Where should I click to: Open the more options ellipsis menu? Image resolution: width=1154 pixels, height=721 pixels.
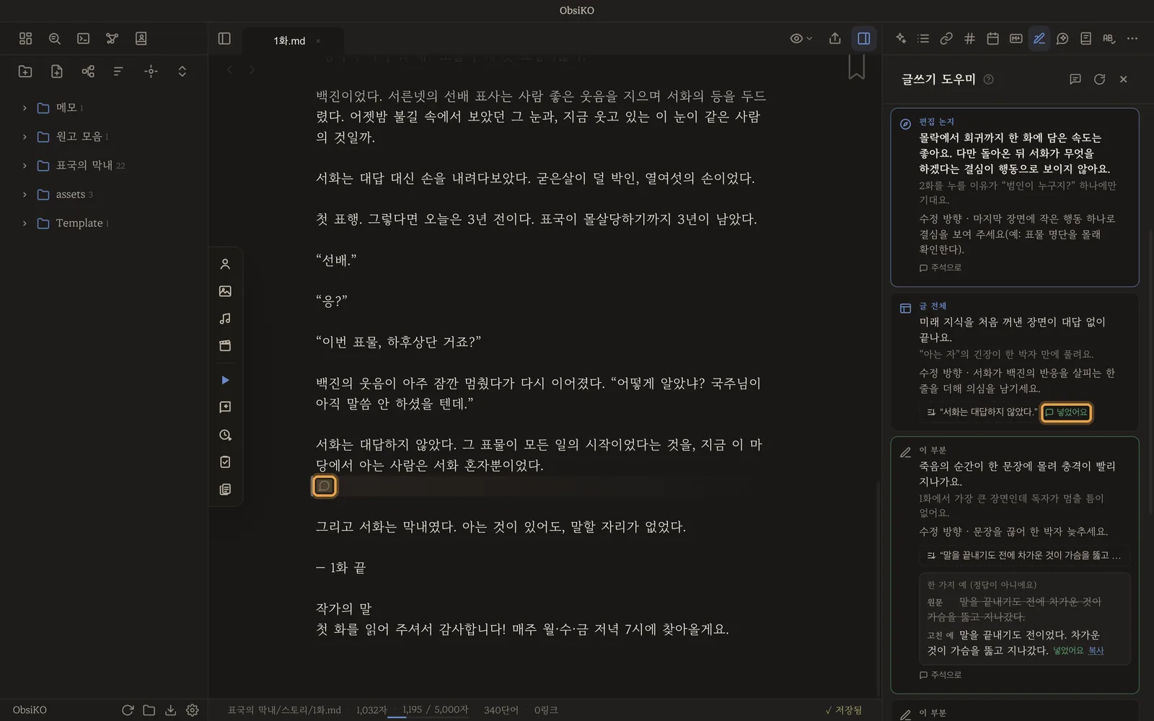click(x=1132, y=38)
